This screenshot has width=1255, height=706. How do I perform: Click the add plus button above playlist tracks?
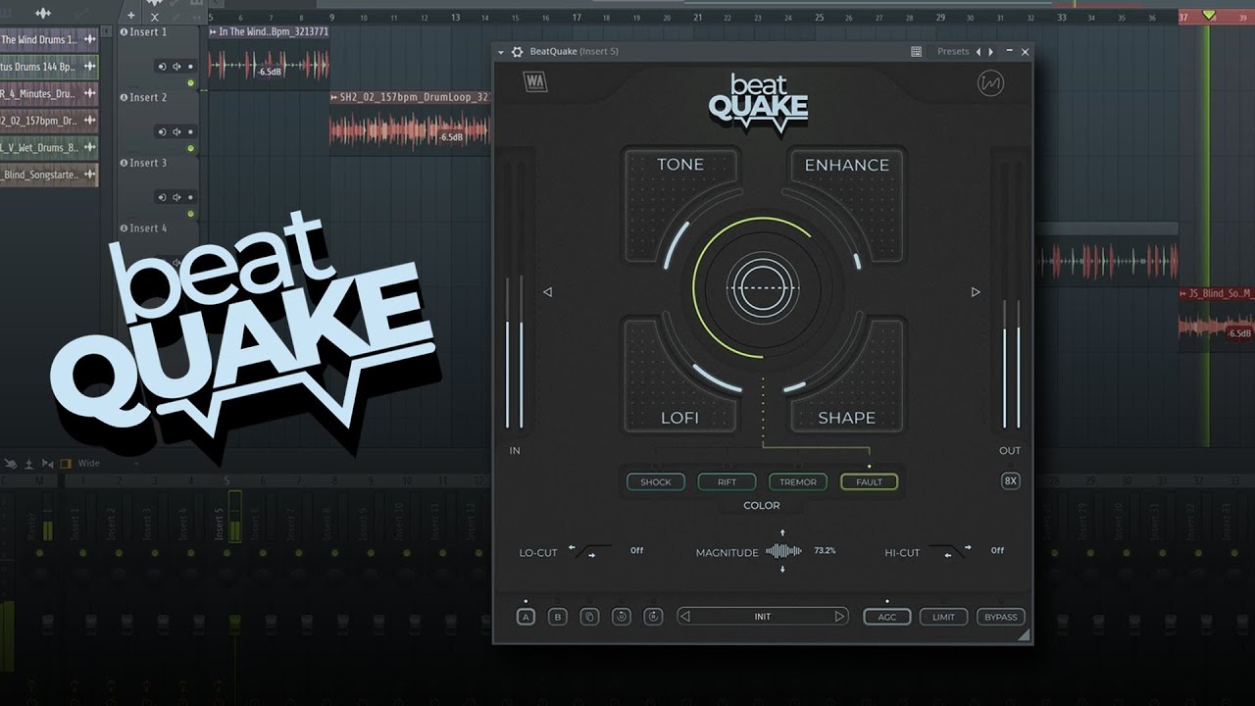tap(131, 16)
